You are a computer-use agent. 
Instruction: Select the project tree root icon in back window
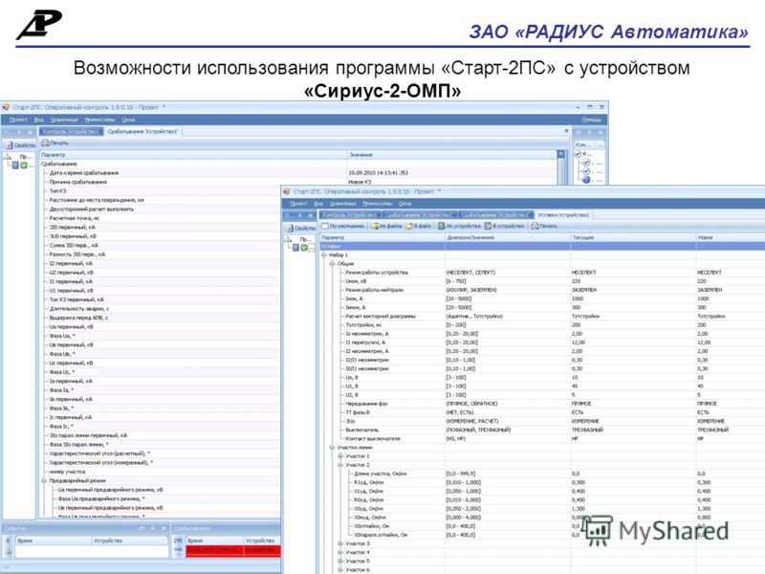9,157
